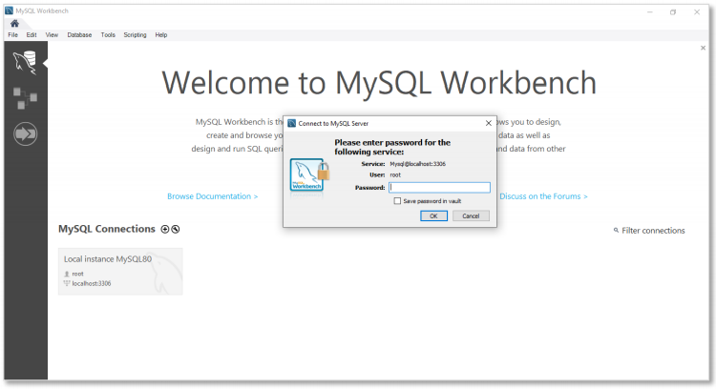
Task: Open the Models sidebar icon
Action: [x=25, y=98]
